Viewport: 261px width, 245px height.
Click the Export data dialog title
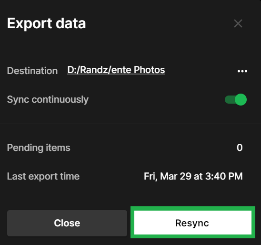(47, 23)
